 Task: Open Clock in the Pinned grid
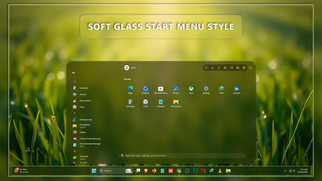145,103
